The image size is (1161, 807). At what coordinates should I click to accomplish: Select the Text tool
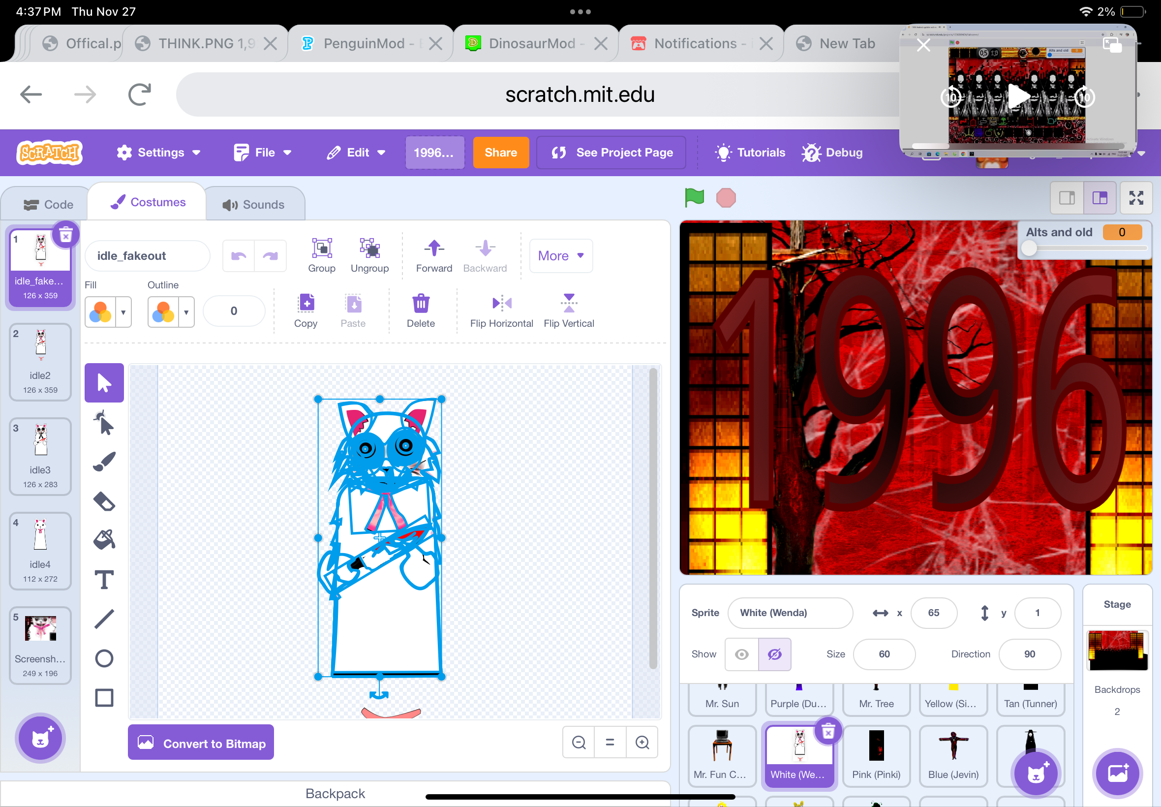point(104,580)
